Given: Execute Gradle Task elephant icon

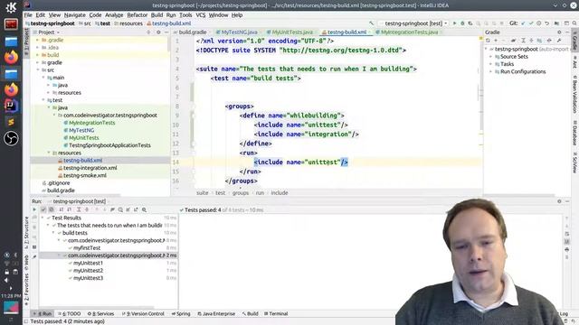Looking at the screenshot, I should [513, 40].
